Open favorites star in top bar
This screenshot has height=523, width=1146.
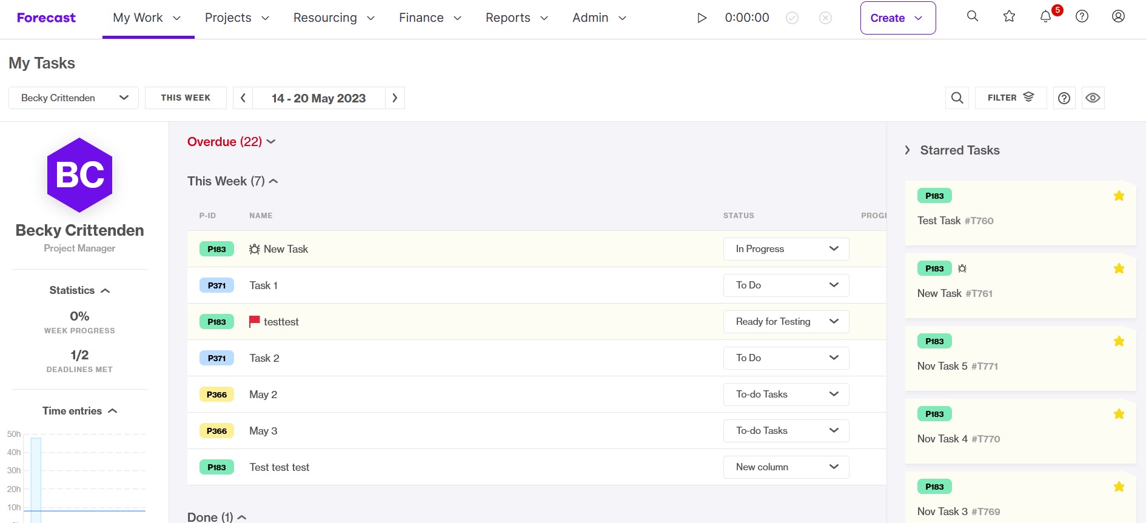pyautogui.click(x=1009, y=16)
